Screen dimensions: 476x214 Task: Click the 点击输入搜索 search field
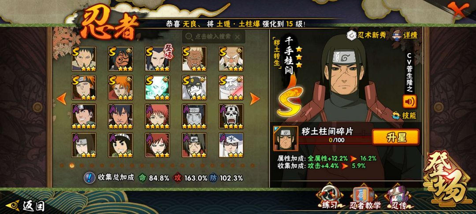213,37
